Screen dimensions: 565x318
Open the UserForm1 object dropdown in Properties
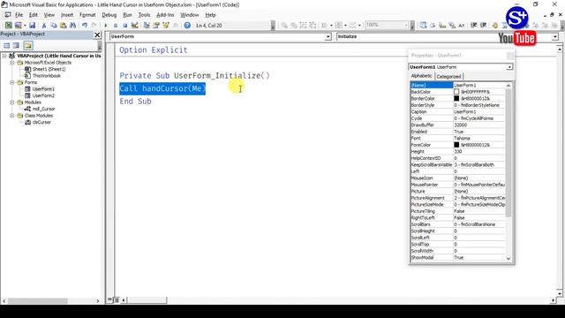click(509, 67)
